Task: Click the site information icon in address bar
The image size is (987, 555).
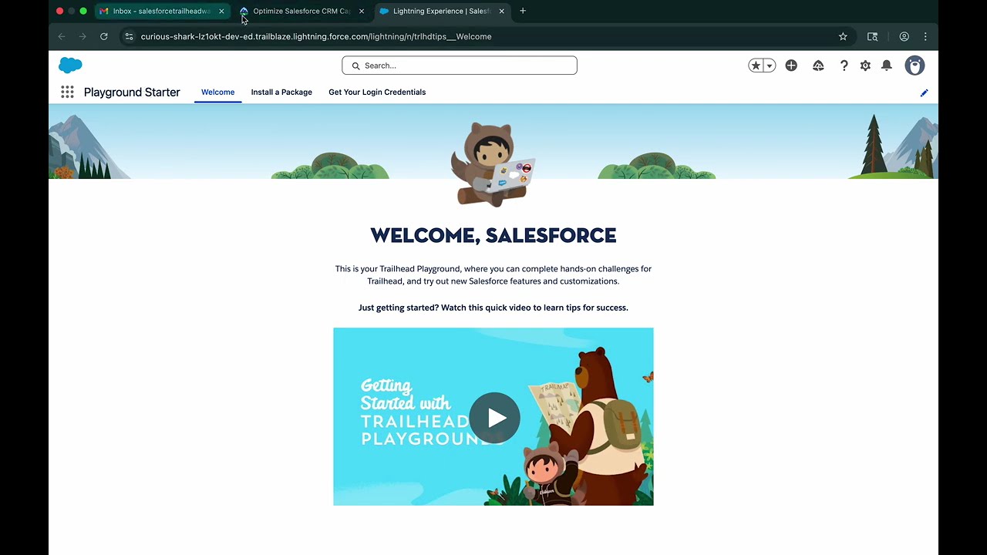Action: [129, 36]
